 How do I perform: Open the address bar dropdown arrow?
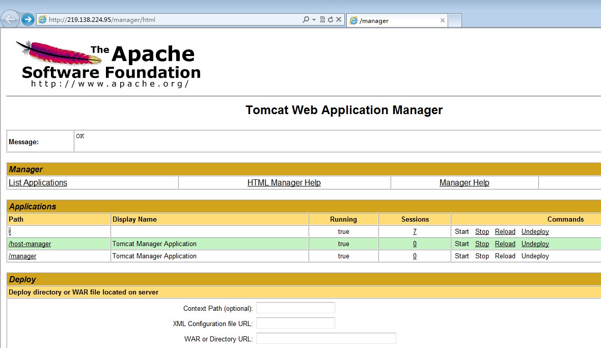pyautogui.click(x=314, y=19)
